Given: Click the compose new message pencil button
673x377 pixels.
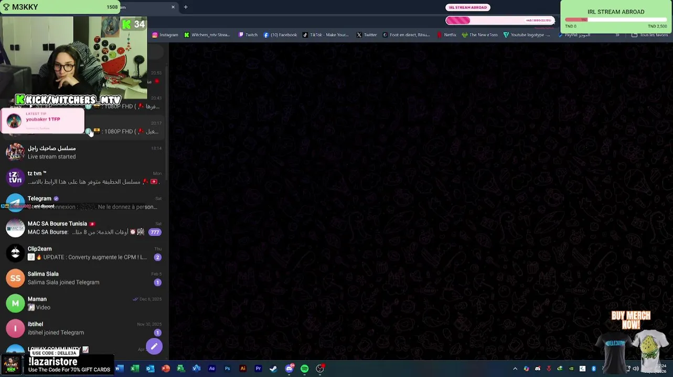Looking at the screenshot, I should pos(154,346).
